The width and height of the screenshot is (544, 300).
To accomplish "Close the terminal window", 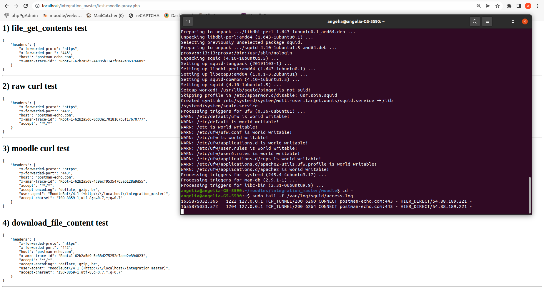I will [x=525, y=21].
